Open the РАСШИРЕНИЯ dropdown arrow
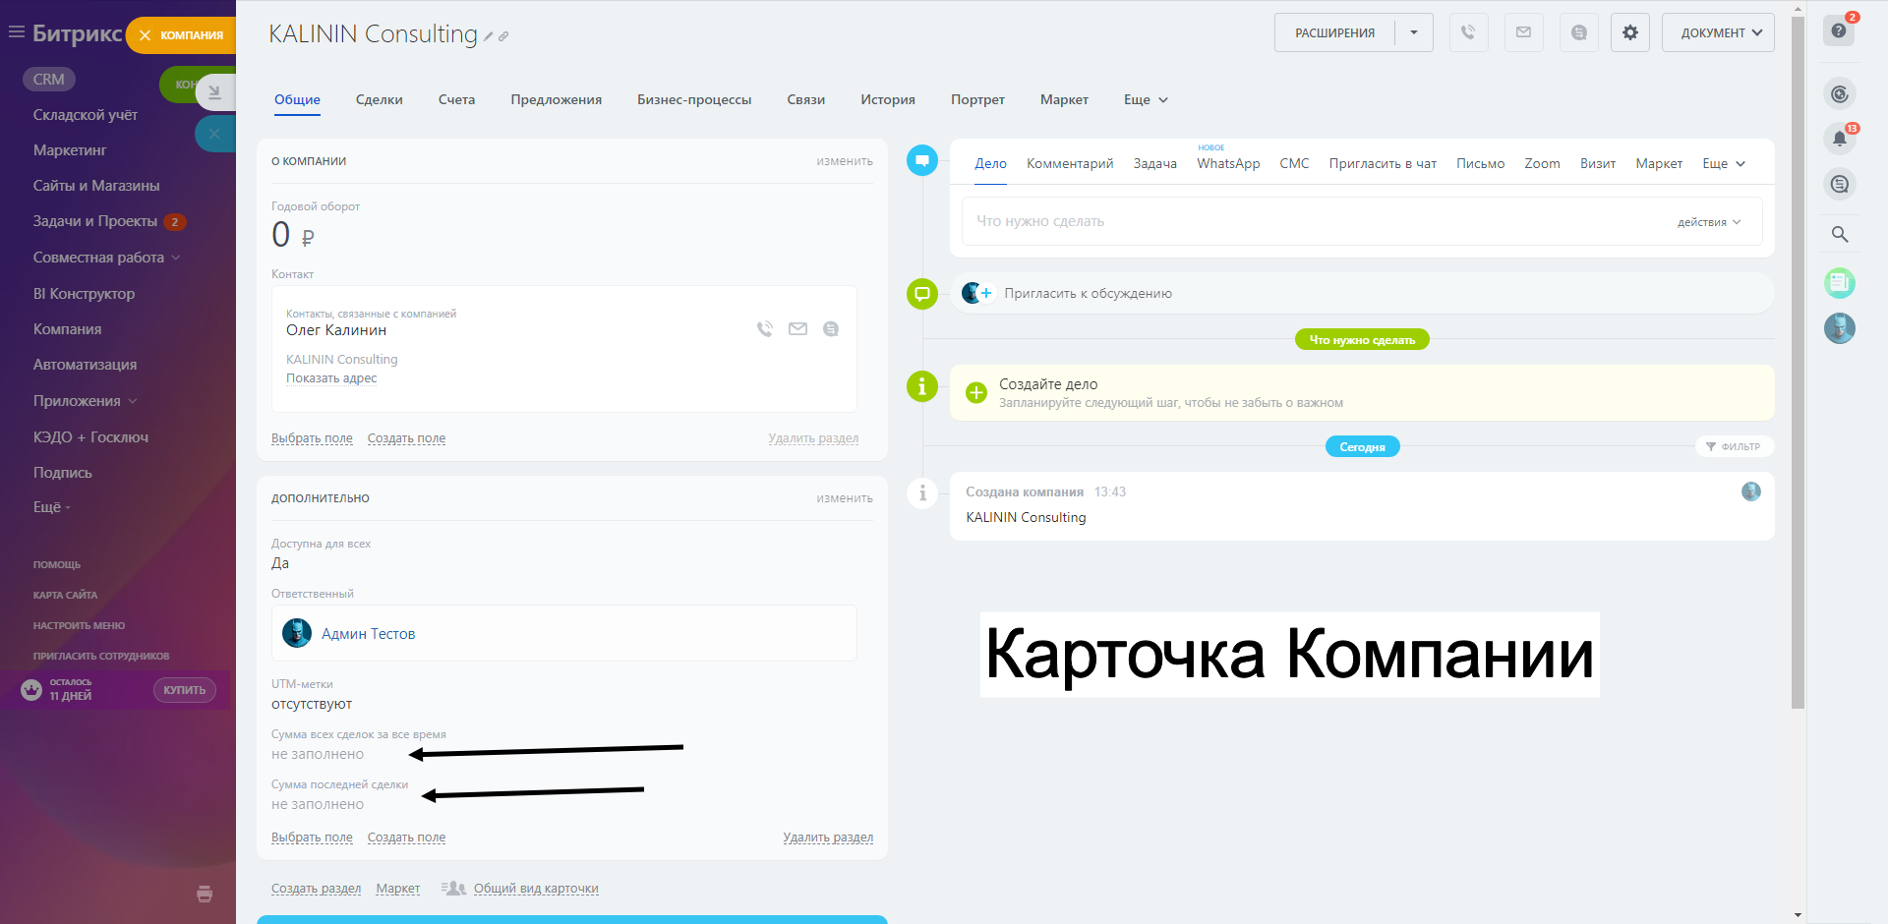1888x924 pixels. [x=1414, y=32]
